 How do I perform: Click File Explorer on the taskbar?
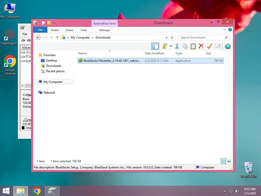(21, 191)
